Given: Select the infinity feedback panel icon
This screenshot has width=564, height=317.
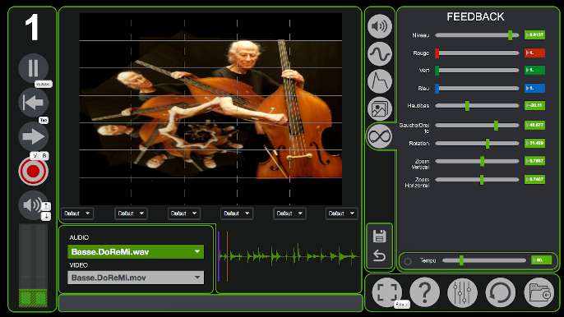Looking at the screenshot, I should [x=380, y=136].
